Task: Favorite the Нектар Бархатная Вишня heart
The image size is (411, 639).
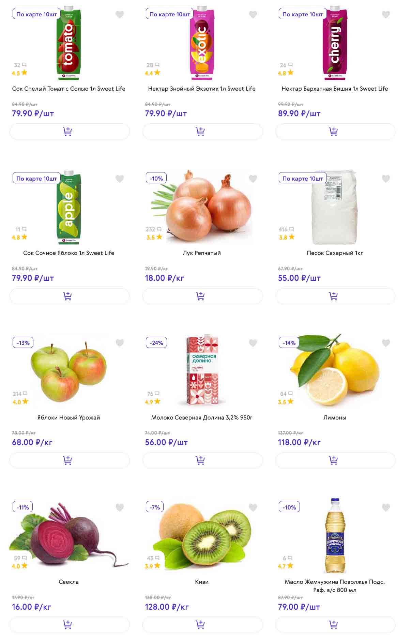Action: point(386,14)
